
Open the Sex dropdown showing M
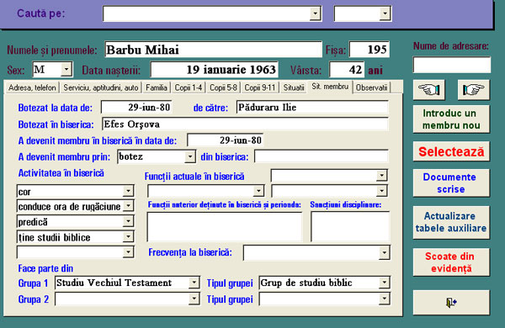click(66, 70)
